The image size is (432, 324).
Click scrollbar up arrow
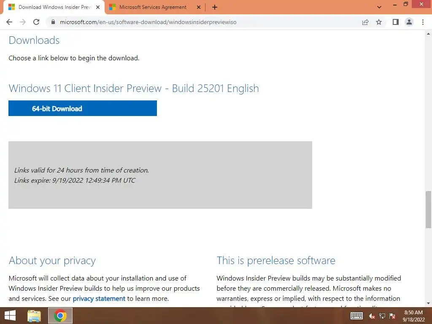pyautogui.click(x=428, y=34)
